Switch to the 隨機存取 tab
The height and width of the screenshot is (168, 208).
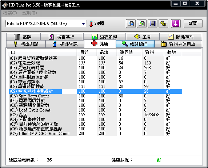click(x=181, y=37)
